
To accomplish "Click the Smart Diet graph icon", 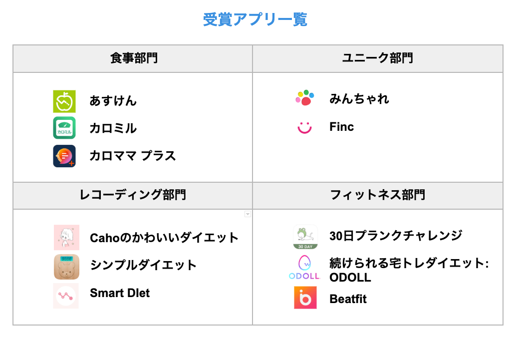I will [66, 296].
